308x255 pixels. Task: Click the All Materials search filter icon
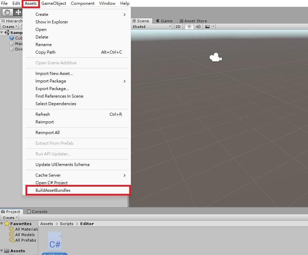[x=12, y=229]
